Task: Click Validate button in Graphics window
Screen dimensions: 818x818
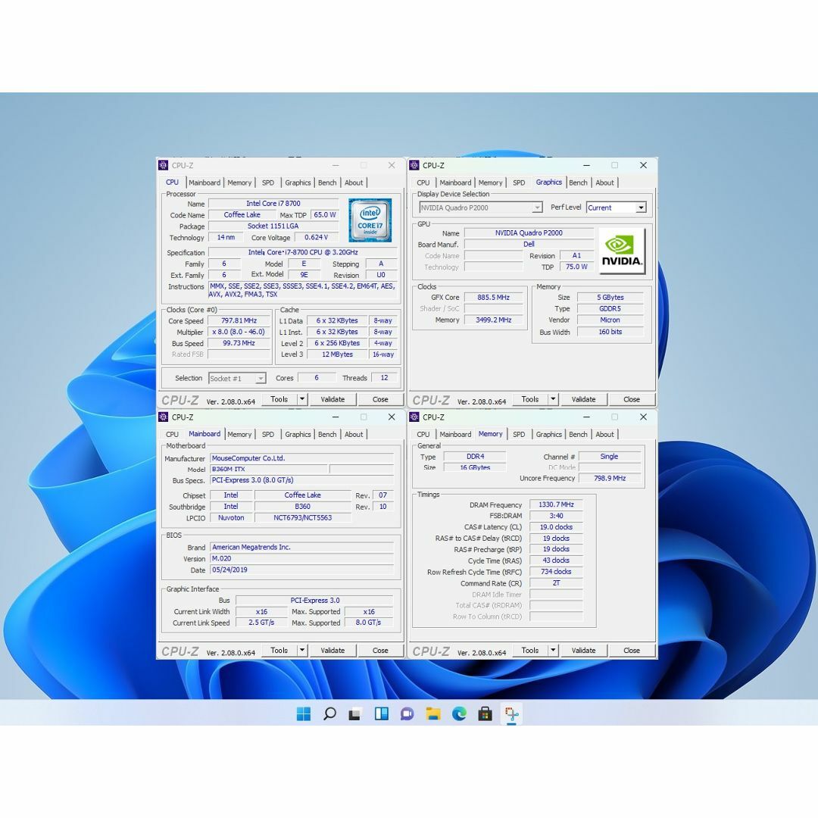Action: [584, 399]
